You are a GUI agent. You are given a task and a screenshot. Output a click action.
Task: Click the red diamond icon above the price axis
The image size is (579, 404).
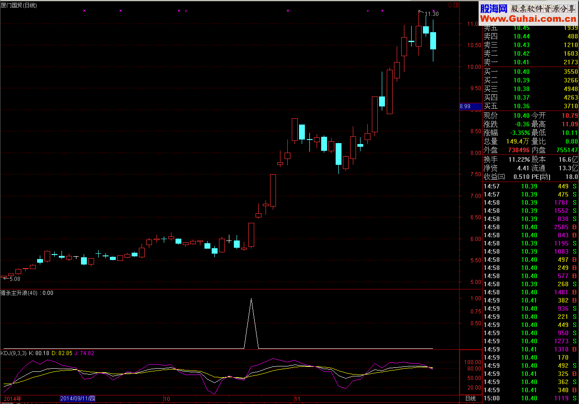pos(450,5)
